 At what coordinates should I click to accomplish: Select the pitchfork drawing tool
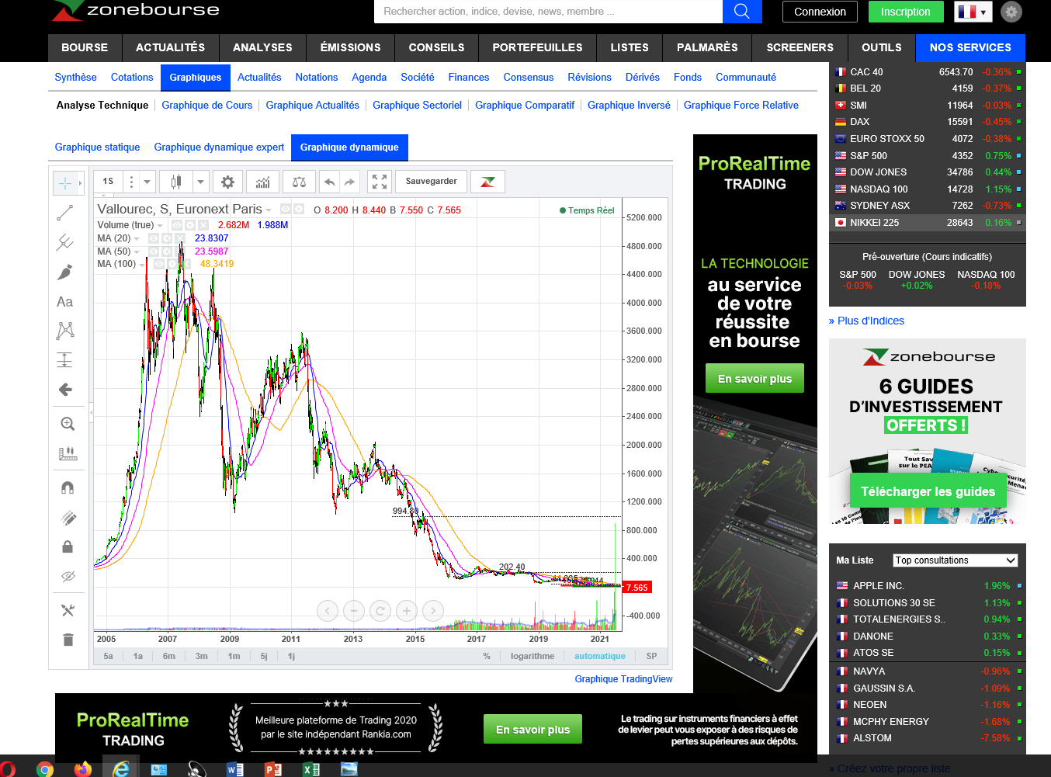click(x=65, y=242)
